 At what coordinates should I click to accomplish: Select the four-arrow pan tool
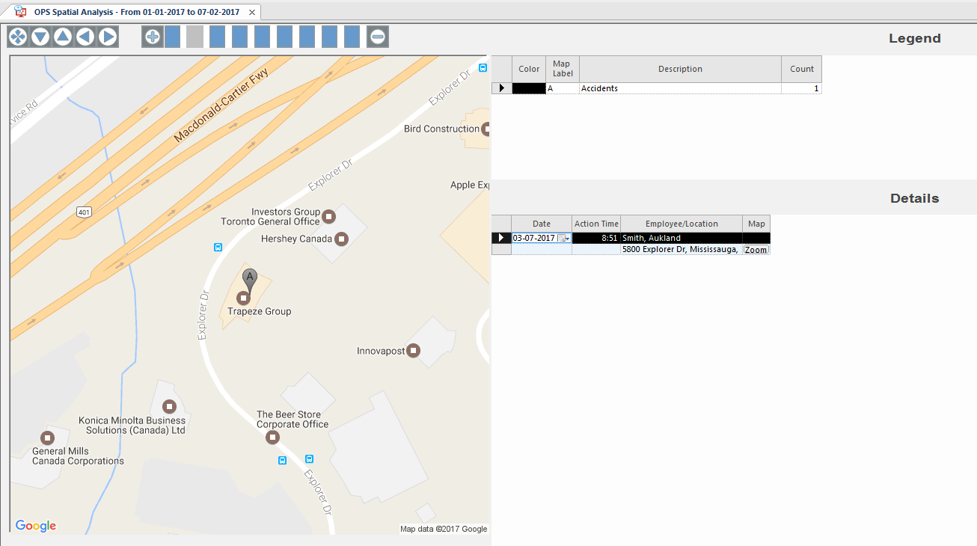pyautogui.click(x=16, y=36)
